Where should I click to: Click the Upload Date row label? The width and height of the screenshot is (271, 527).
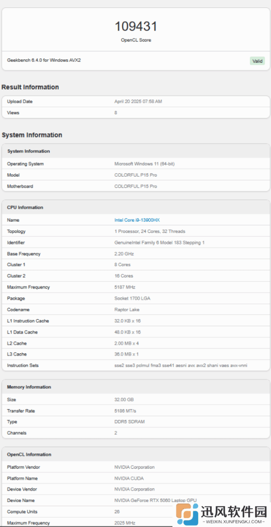[20, 102]
